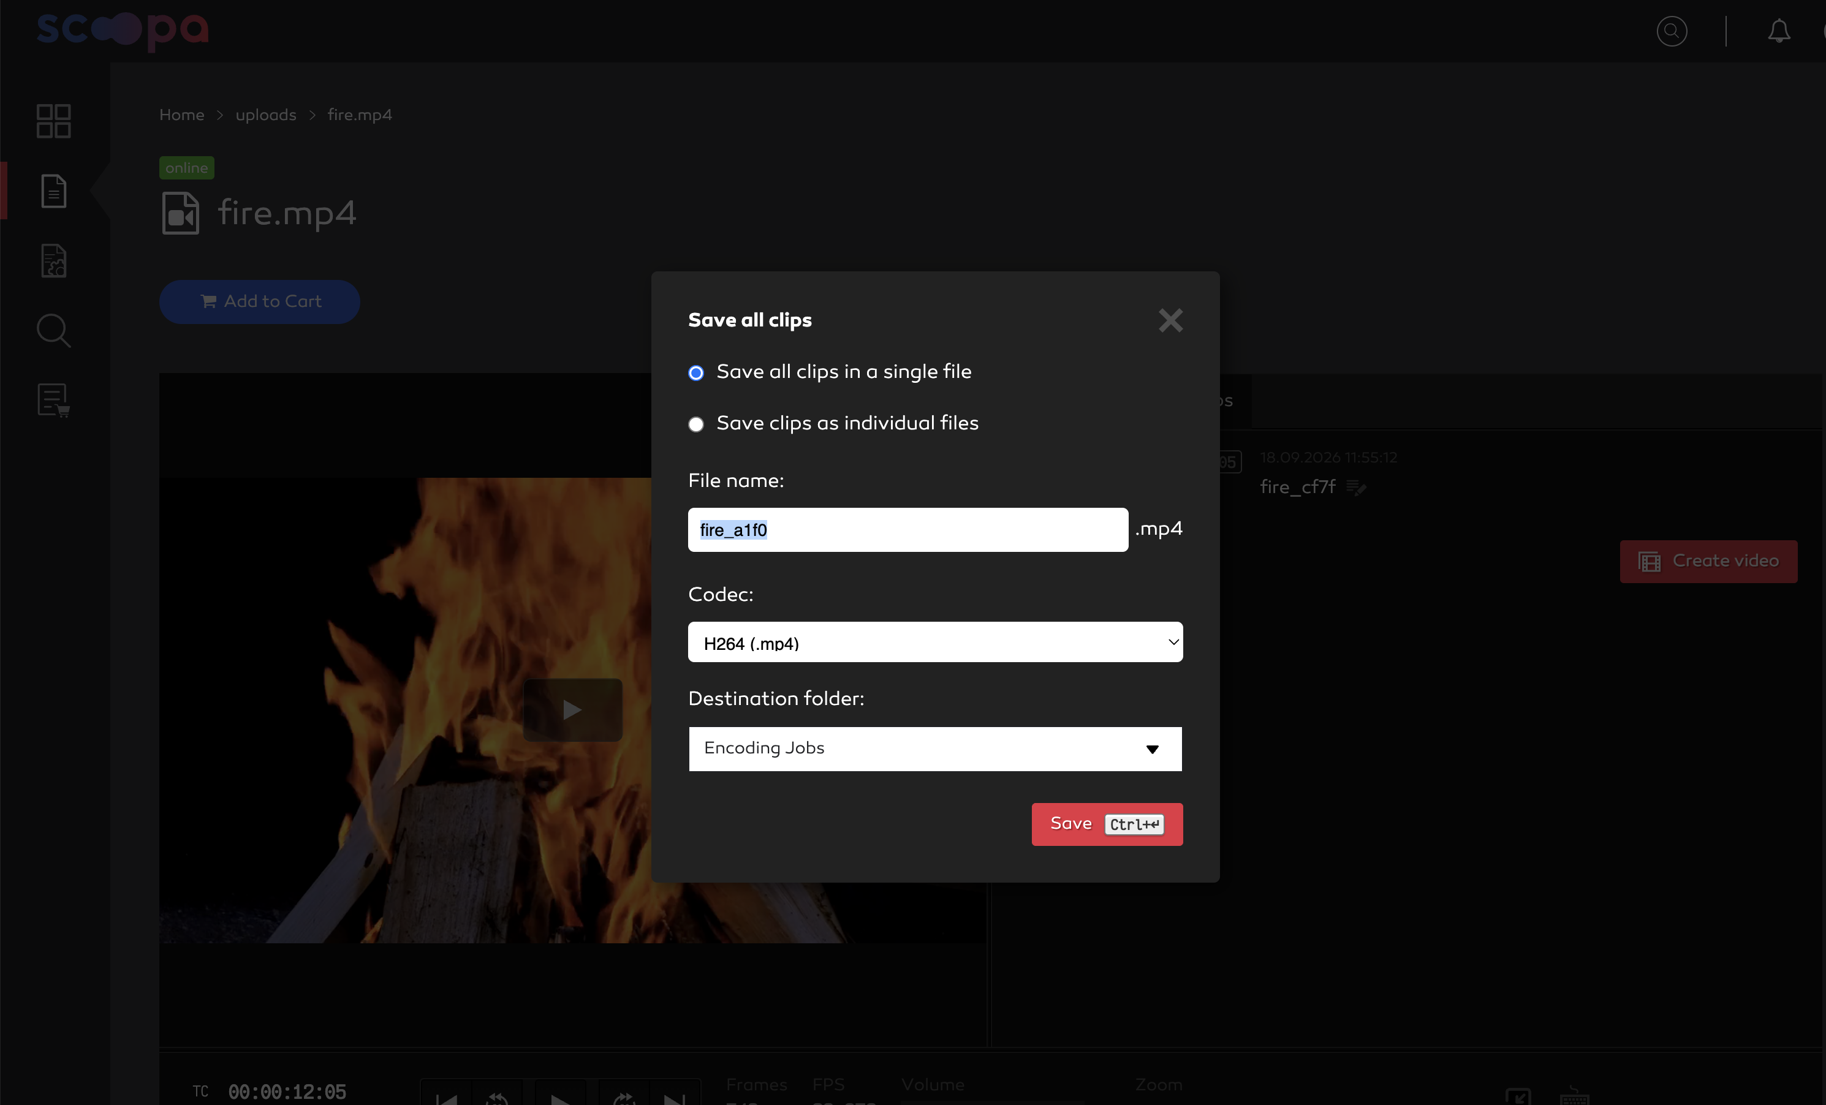1826x1105 pixels.
Task: Open the puzzle document icon in sidebar
Action: pos(53,261)
